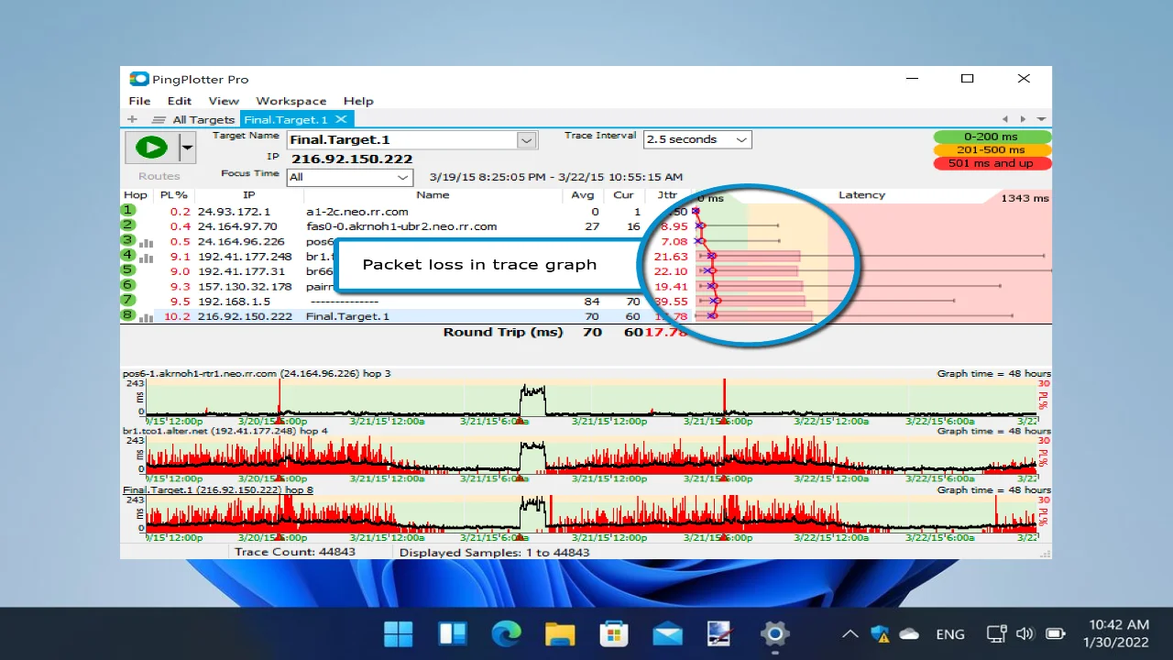The height and width of the screenshot is (660, 1173).
Task: Click the IP column header
Action: pyautogui.click(x=249, y=195)
